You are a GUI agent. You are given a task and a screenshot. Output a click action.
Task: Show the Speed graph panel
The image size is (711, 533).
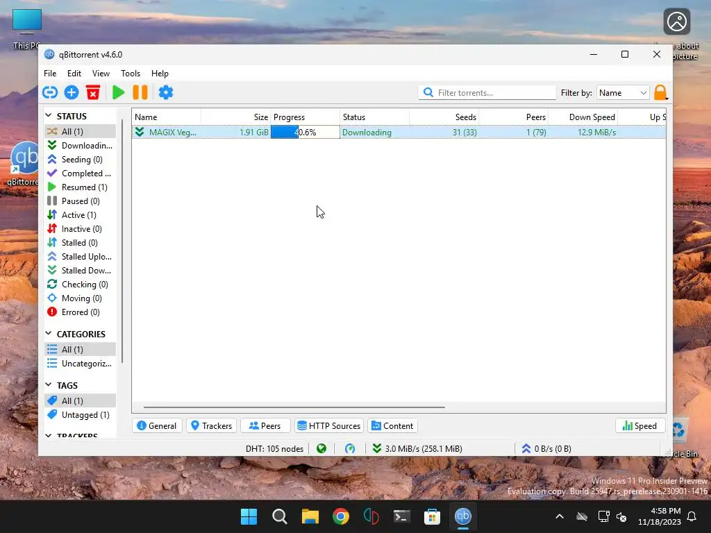click(639, 425)
